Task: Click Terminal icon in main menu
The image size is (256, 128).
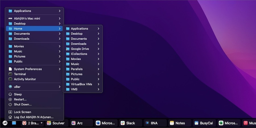Action: [10, 74]
